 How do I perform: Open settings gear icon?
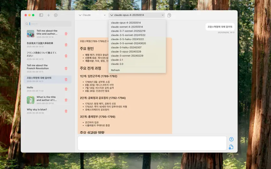56,15
